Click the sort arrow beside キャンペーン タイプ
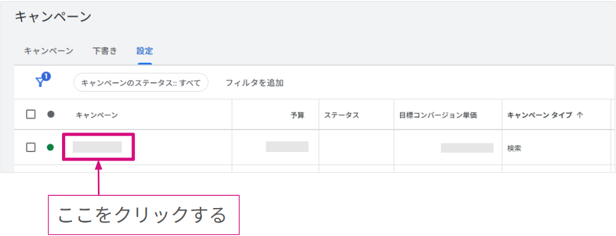Image resolution: width=616 pixels, height=236 pixels. click(x=580, y=115)
